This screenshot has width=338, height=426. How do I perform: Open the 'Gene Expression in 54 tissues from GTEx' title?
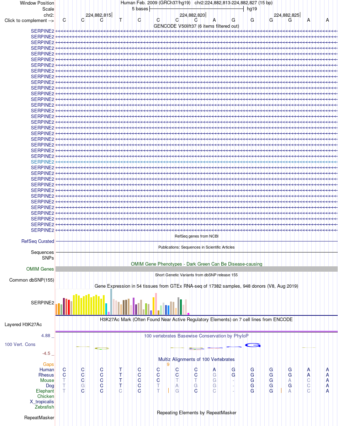196,286
